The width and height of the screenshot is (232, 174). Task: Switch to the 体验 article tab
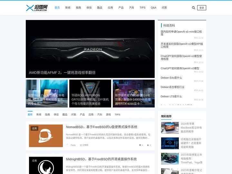56,114
